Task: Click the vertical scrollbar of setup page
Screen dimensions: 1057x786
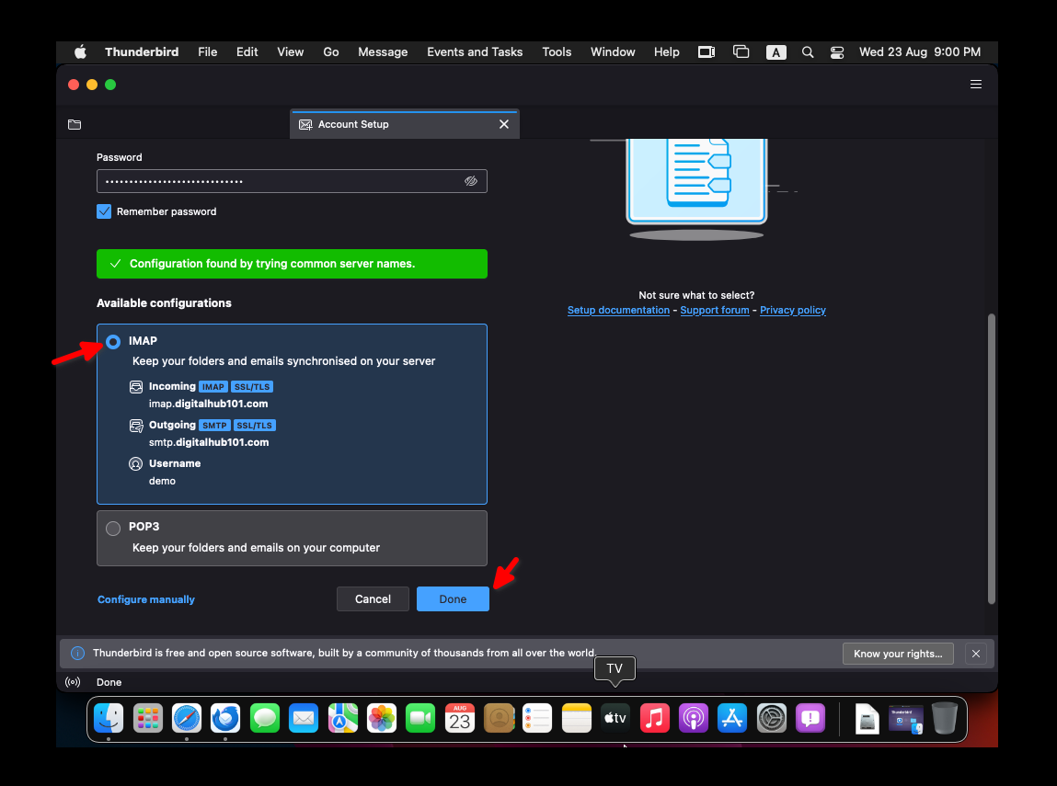Action: tap(991, 459)
